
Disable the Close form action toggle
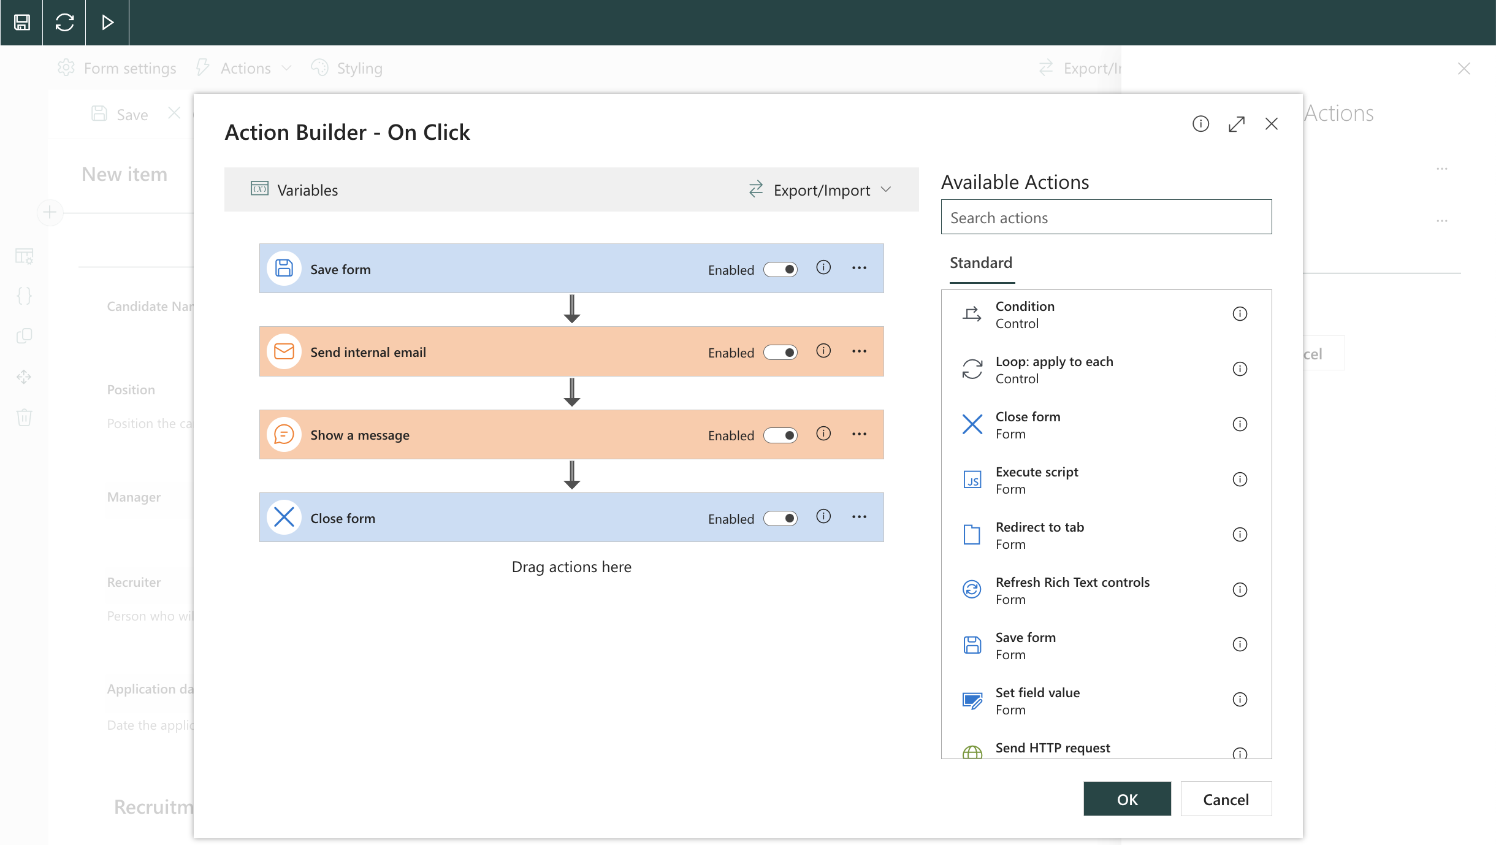780,518
